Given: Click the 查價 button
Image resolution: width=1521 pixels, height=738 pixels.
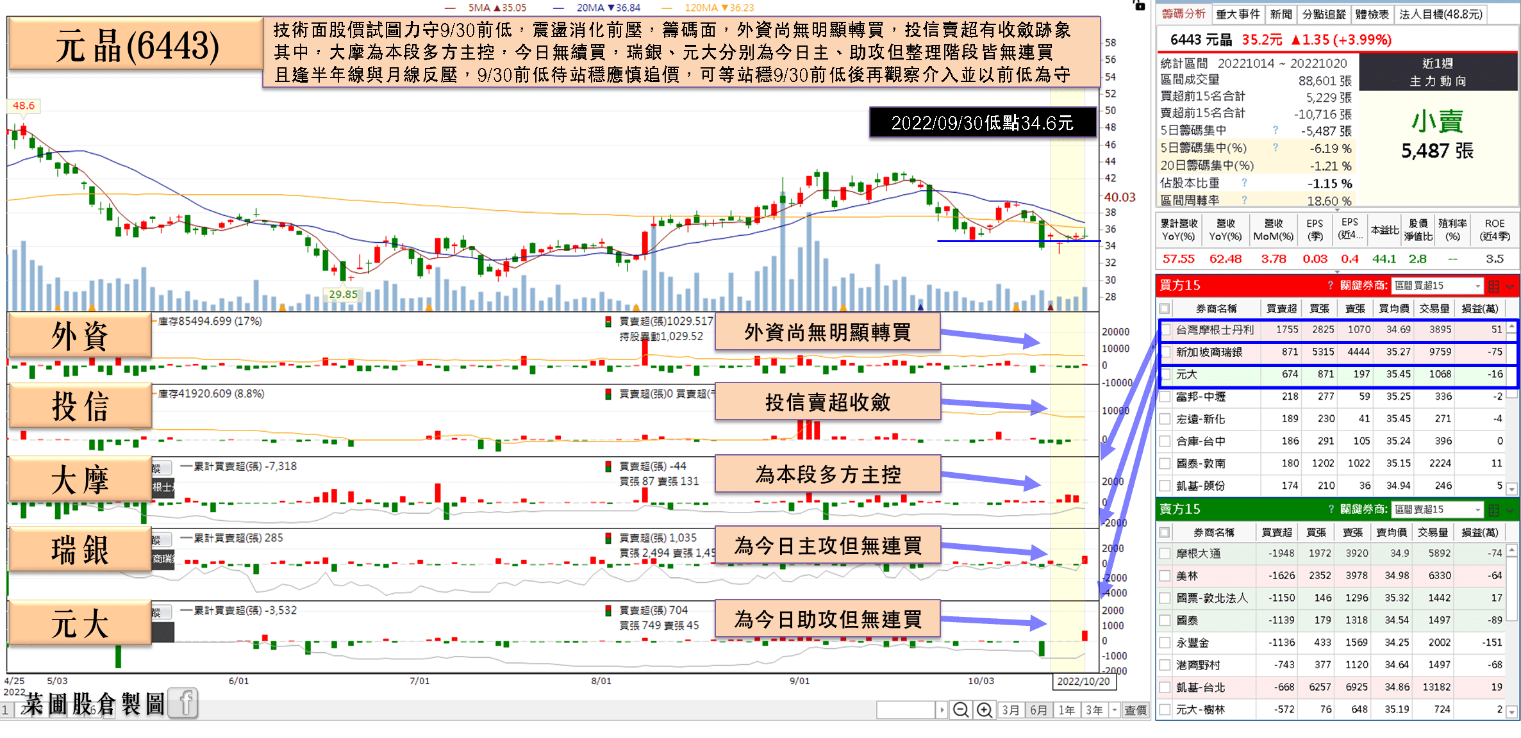Looking at the screenshot, I should coord(1135,710).
